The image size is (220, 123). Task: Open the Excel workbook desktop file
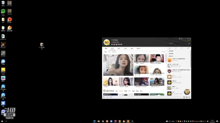click(3, 37)
